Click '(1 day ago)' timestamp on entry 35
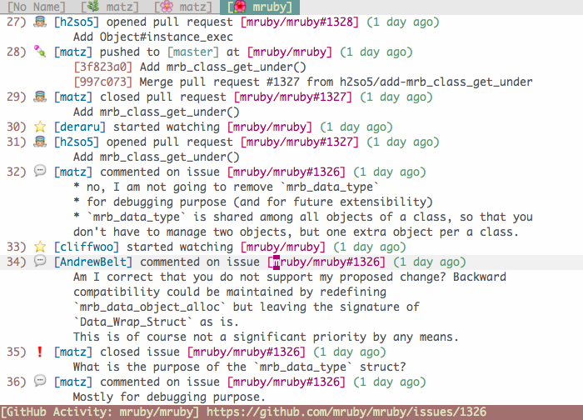 350,352
